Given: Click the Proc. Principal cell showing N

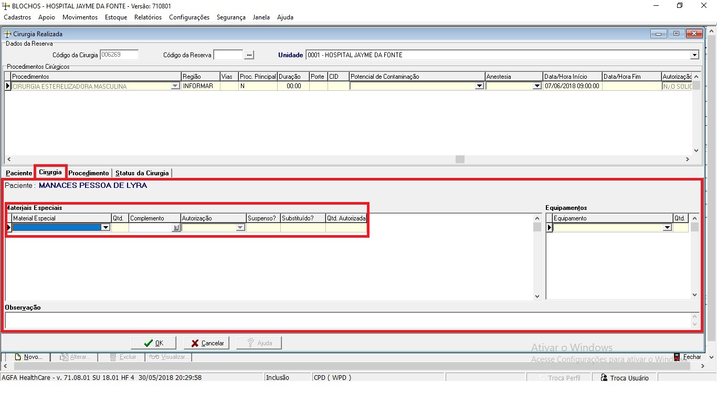Looking at the screenshot, I should click(x=258, y=86).
